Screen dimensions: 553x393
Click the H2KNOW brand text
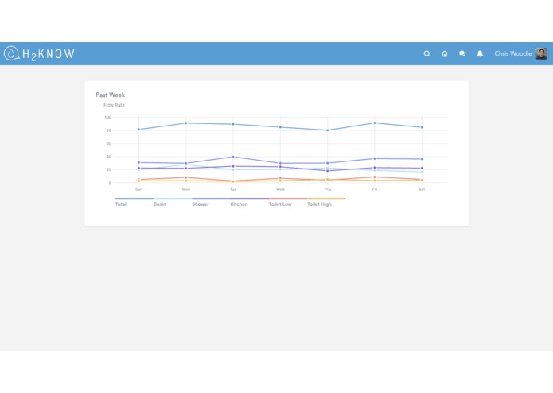click(49, 54)
